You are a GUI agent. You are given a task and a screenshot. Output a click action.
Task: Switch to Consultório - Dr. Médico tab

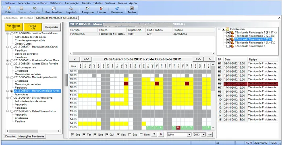[x=19, y=18]
